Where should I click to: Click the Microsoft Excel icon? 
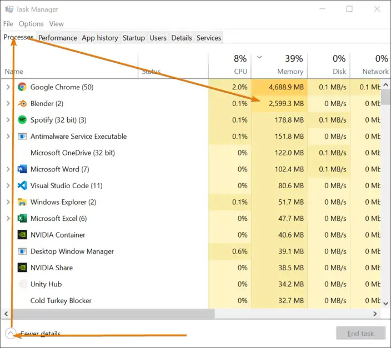click(22, 219)
